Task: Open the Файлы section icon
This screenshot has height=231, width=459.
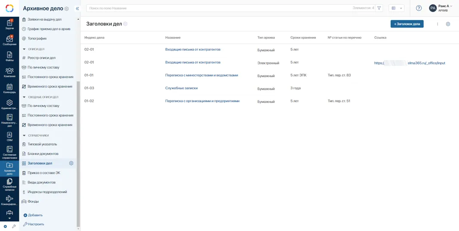Action: point(9,56)
